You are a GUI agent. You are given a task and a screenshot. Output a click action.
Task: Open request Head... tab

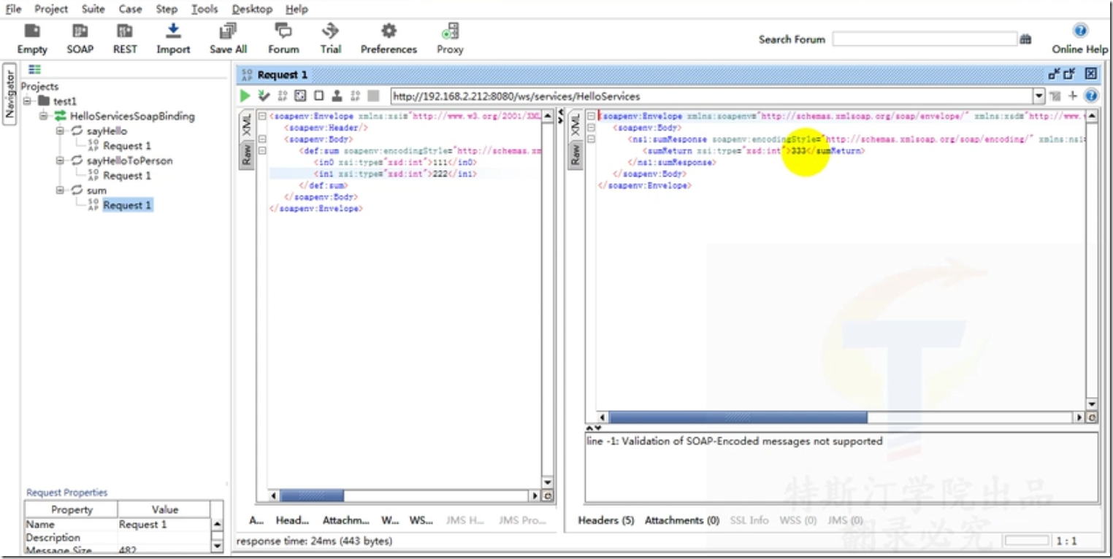[293, 520]
